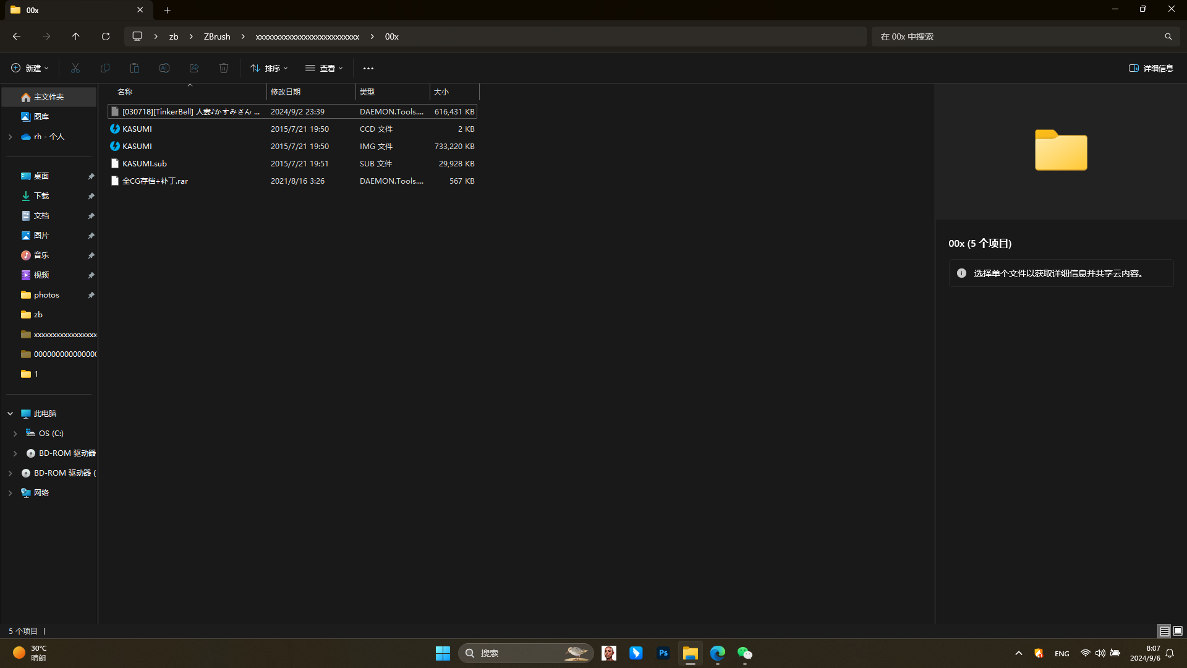Click ZBrush breadcrumb in address bar
Viewport: 1187px width, 668px height.
(217, 36)
